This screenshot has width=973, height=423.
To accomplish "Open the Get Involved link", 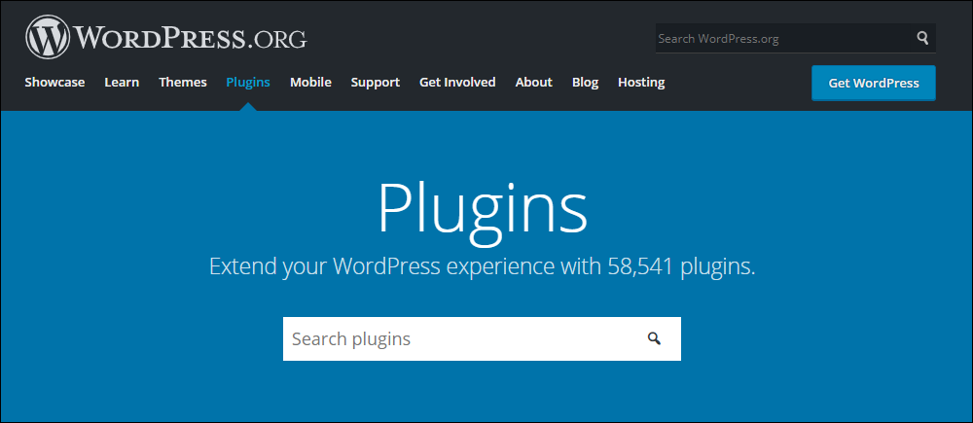I will point(457,82).
